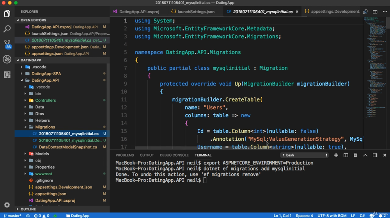Viewport: 390px width, 218px height.
Task: Open the .gitignore file
Action: [x=44, y=180]
